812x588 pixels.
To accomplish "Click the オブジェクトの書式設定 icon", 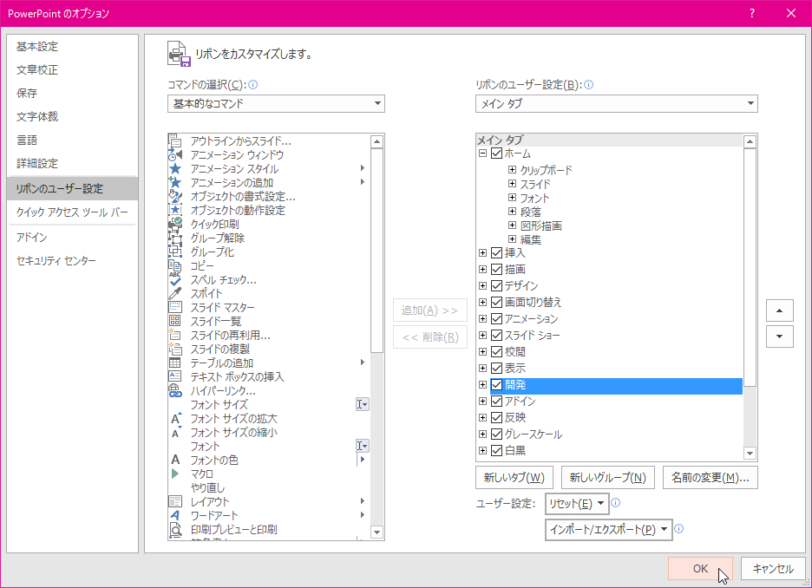I will 175,196.
